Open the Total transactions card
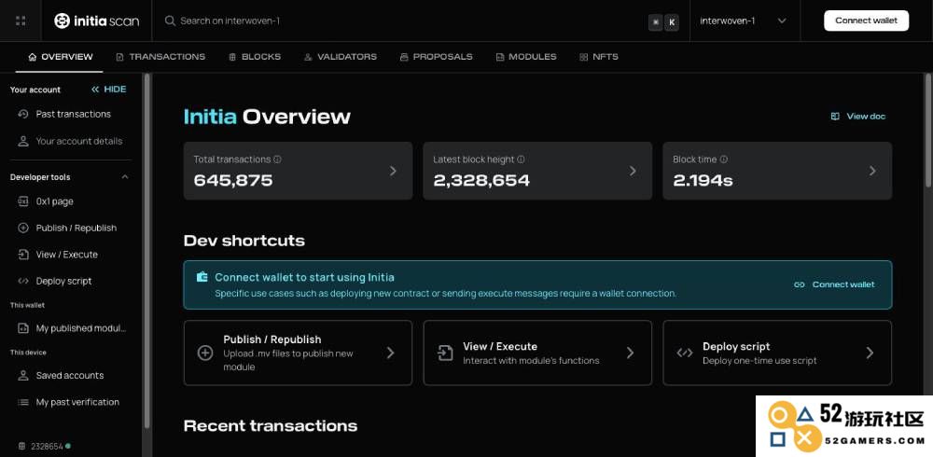Viewport: 933px width, 457px height. tap(299, 171)
